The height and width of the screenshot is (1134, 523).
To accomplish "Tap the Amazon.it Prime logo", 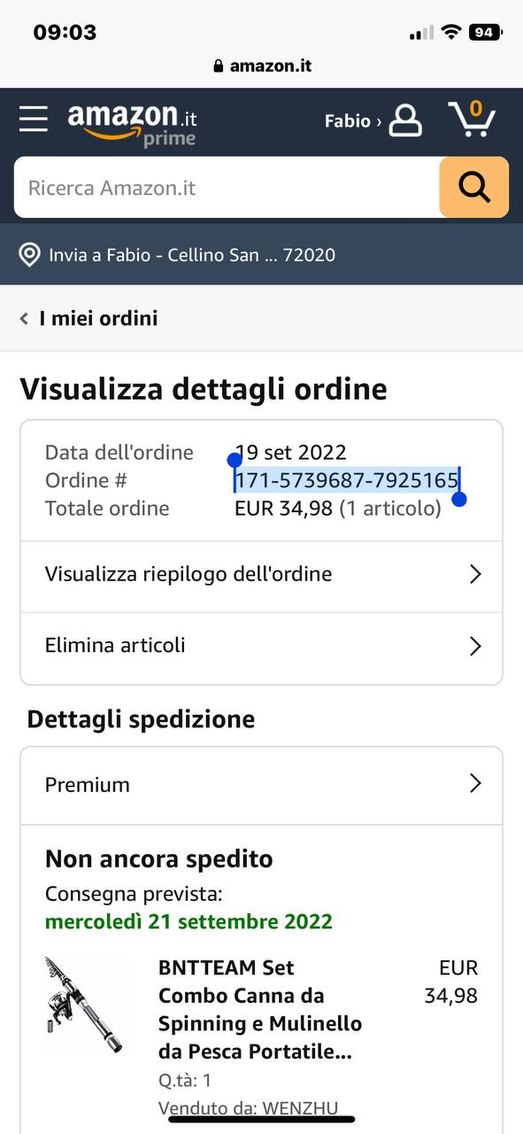I will tap(133, 124).
